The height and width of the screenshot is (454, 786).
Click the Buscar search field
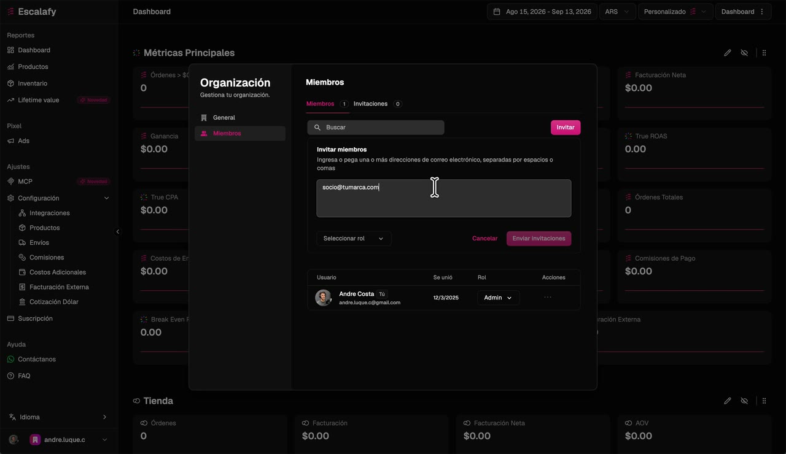pyautogui.click(x=376, y=128)
